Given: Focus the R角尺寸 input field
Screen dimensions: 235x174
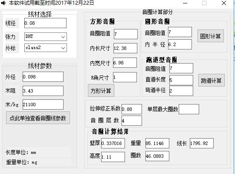Looking at the screenshot, I should (125, 77).
